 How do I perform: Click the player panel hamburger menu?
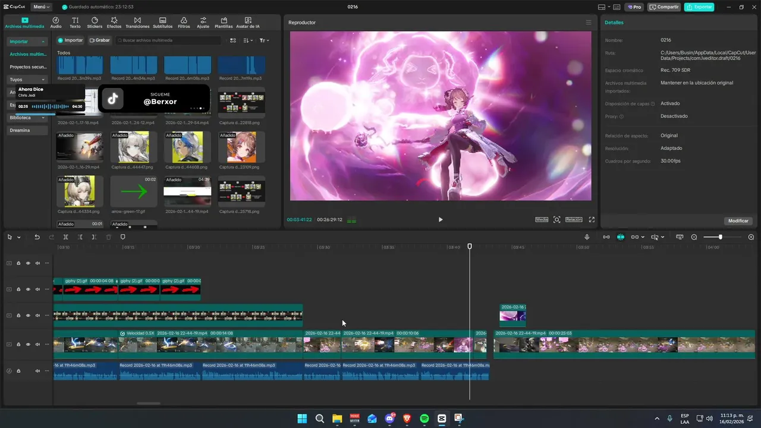[589, 23]
